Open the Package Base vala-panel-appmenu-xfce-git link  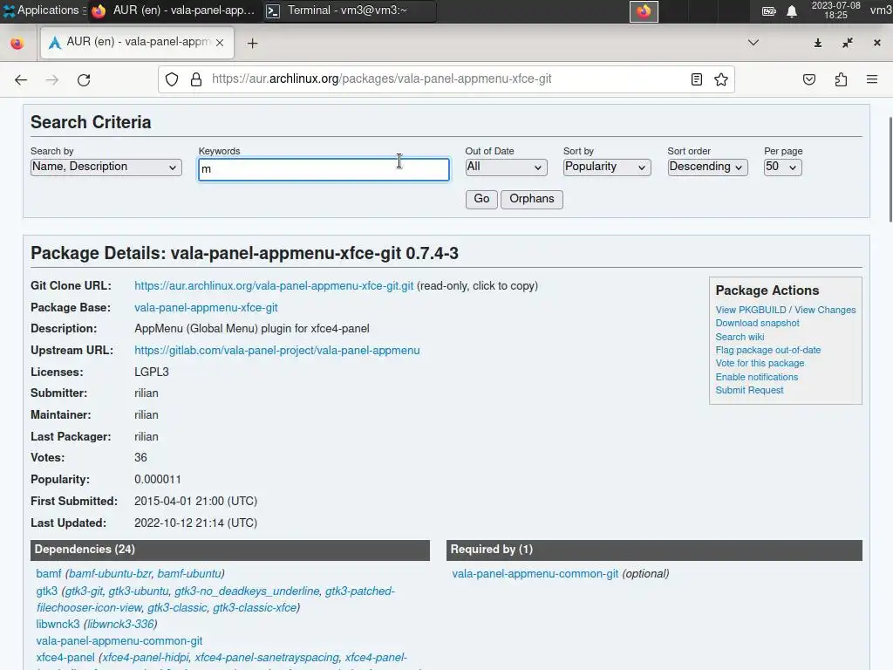206,308
